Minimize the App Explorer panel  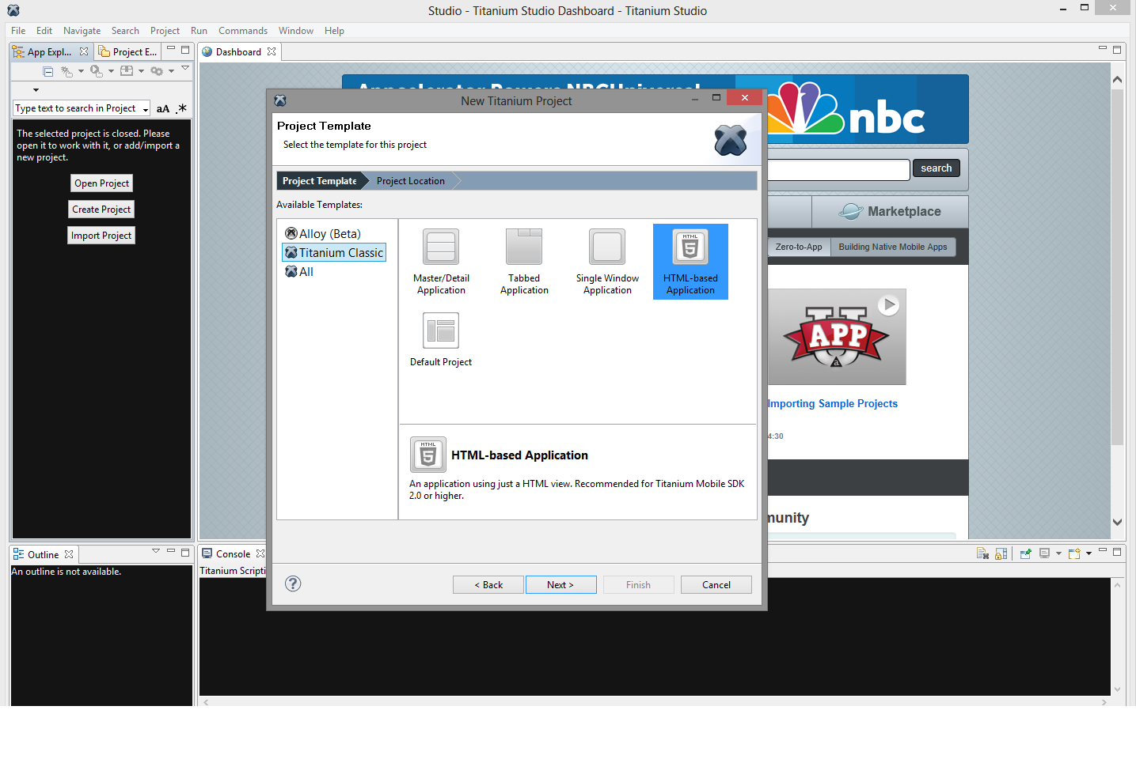click(x=171, y=48)
